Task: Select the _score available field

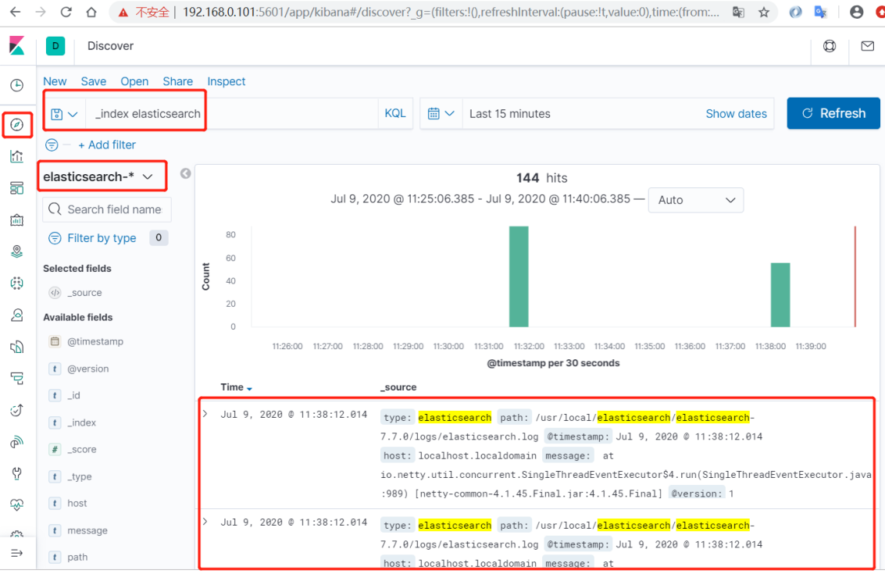Action: [x=82, y=449]
